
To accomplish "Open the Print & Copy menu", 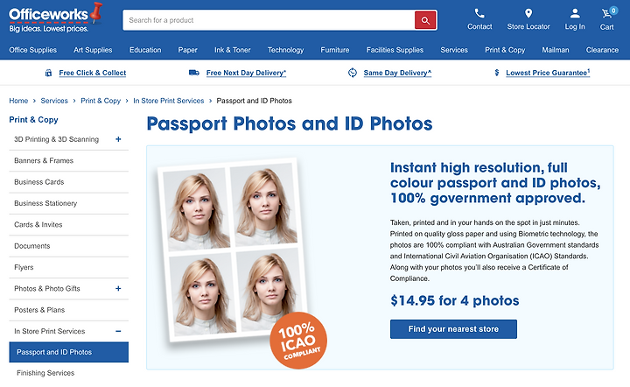I will (x=505, y=50).
